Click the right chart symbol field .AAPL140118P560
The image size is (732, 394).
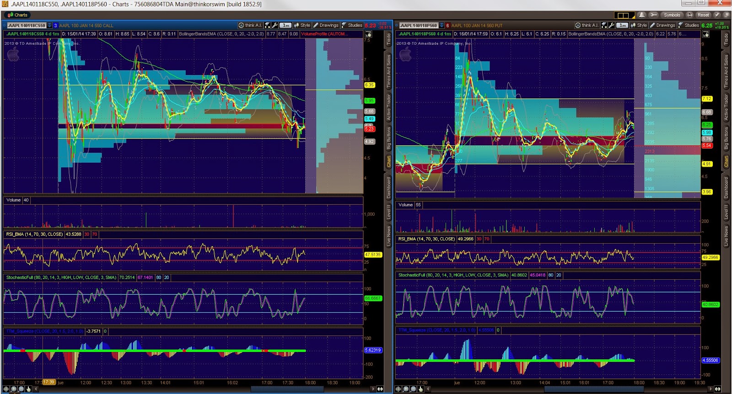click(x=419, y=26)
